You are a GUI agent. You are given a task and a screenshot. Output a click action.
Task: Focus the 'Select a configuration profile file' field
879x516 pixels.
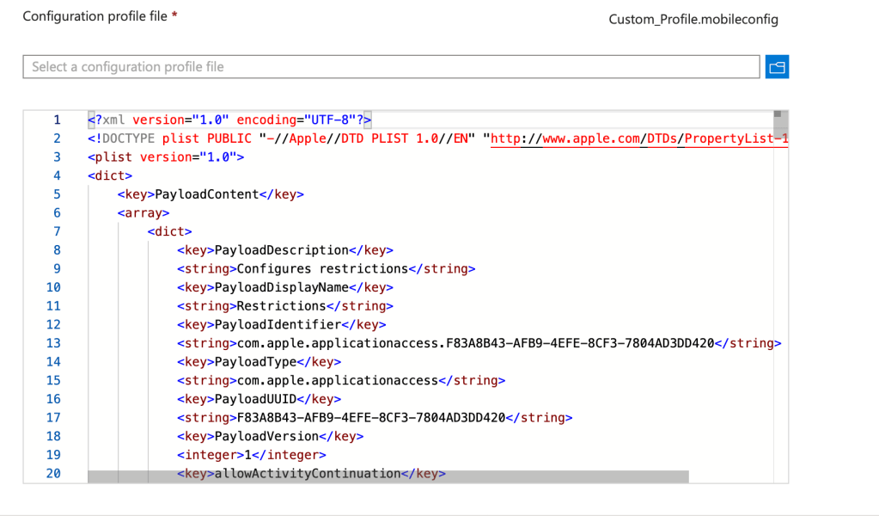391,67
